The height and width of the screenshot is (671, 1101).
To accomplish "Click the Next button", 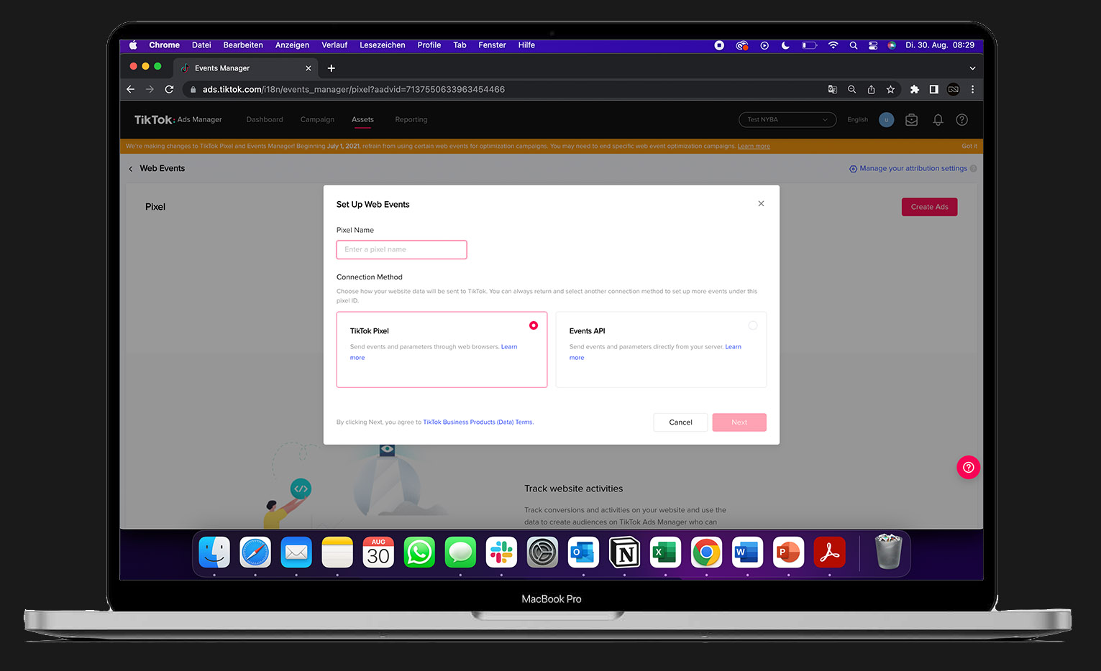I will click(x=739, y=422).
